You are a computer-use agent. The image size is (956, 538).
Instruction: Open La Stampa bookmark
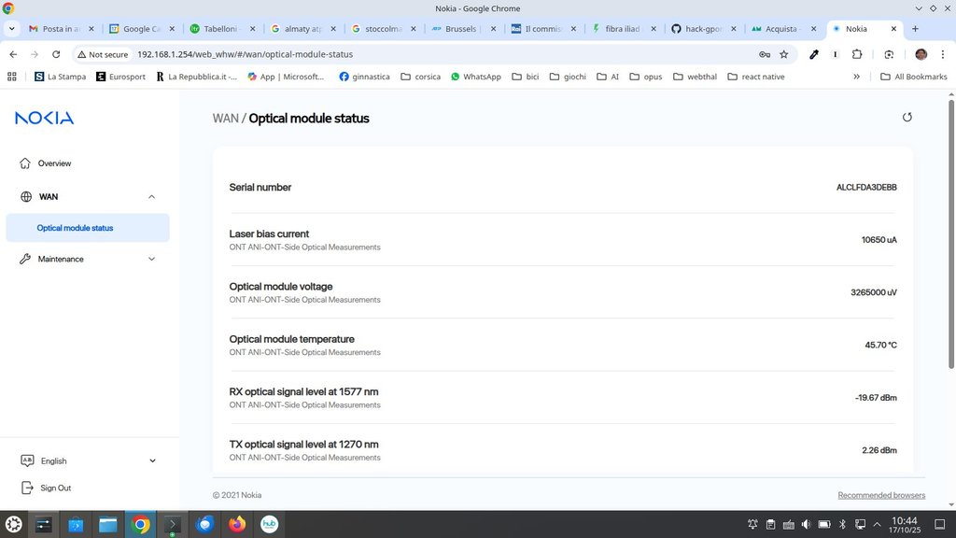coord(61,77)
